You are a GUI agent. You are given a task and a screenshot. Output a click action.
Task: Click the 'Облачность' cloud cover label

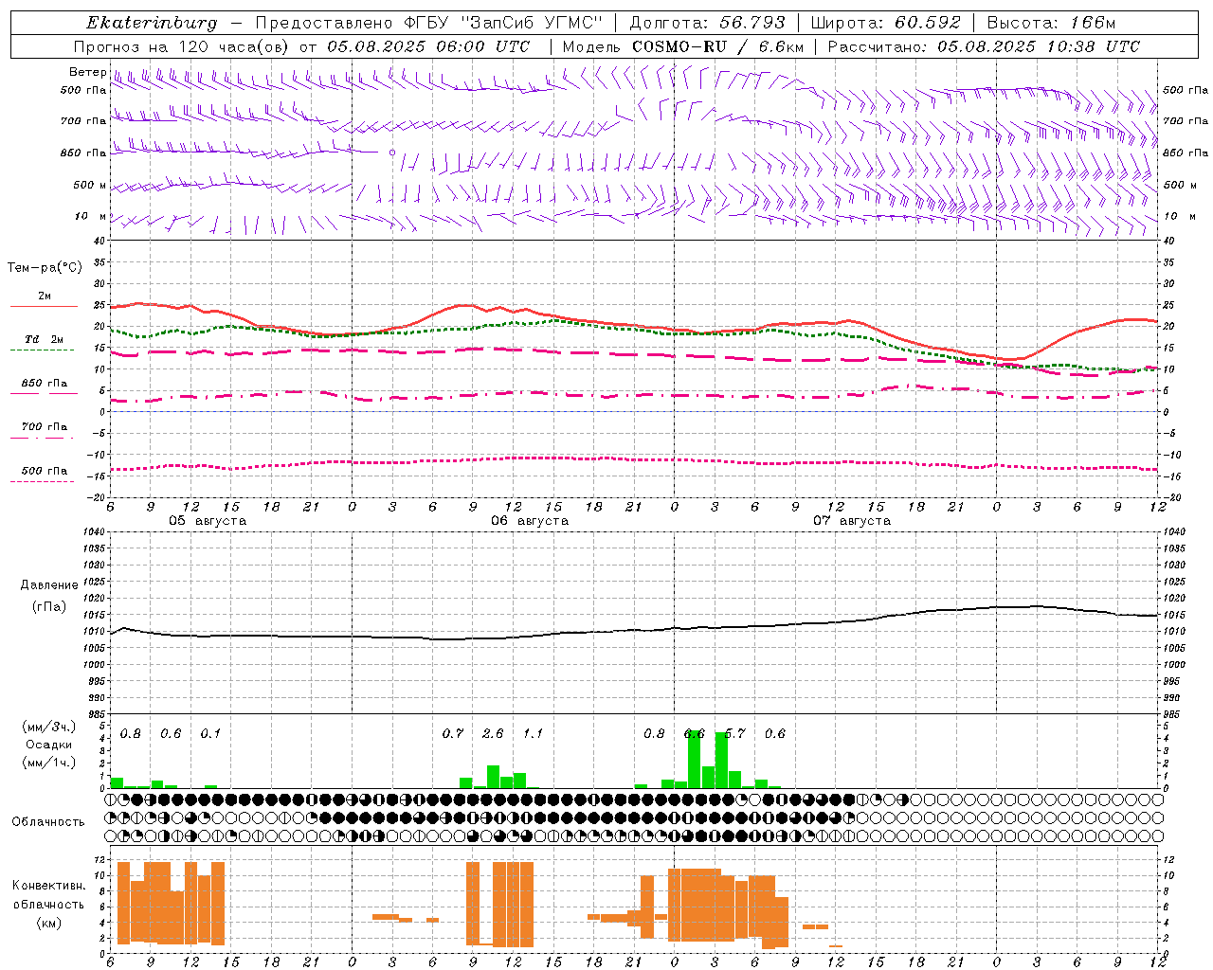pos(48,822)
